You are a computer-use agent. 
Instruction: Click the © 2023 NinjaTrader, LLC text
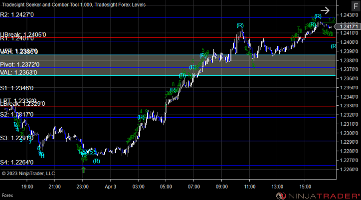(28, 173)
